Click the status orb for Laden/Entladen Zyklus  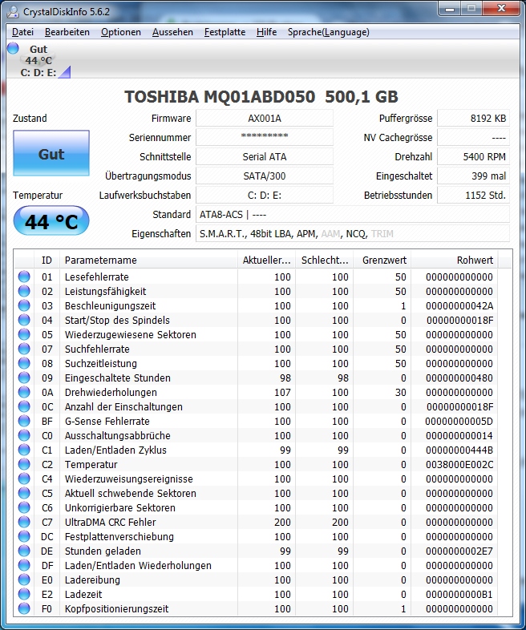[x=24, y=450]
